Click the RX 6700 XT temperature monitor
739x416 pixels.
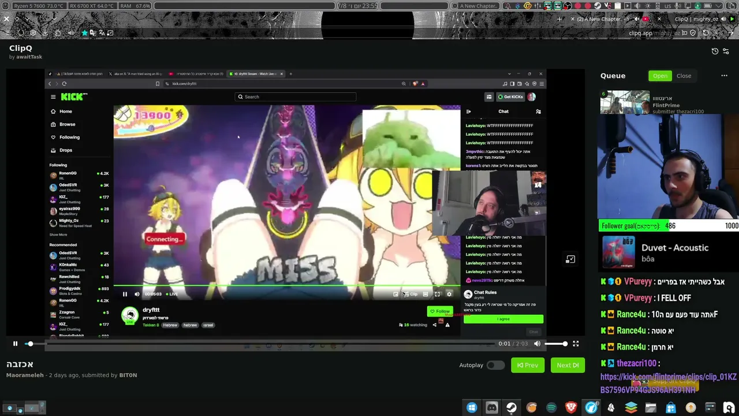[x=92, y=6]
